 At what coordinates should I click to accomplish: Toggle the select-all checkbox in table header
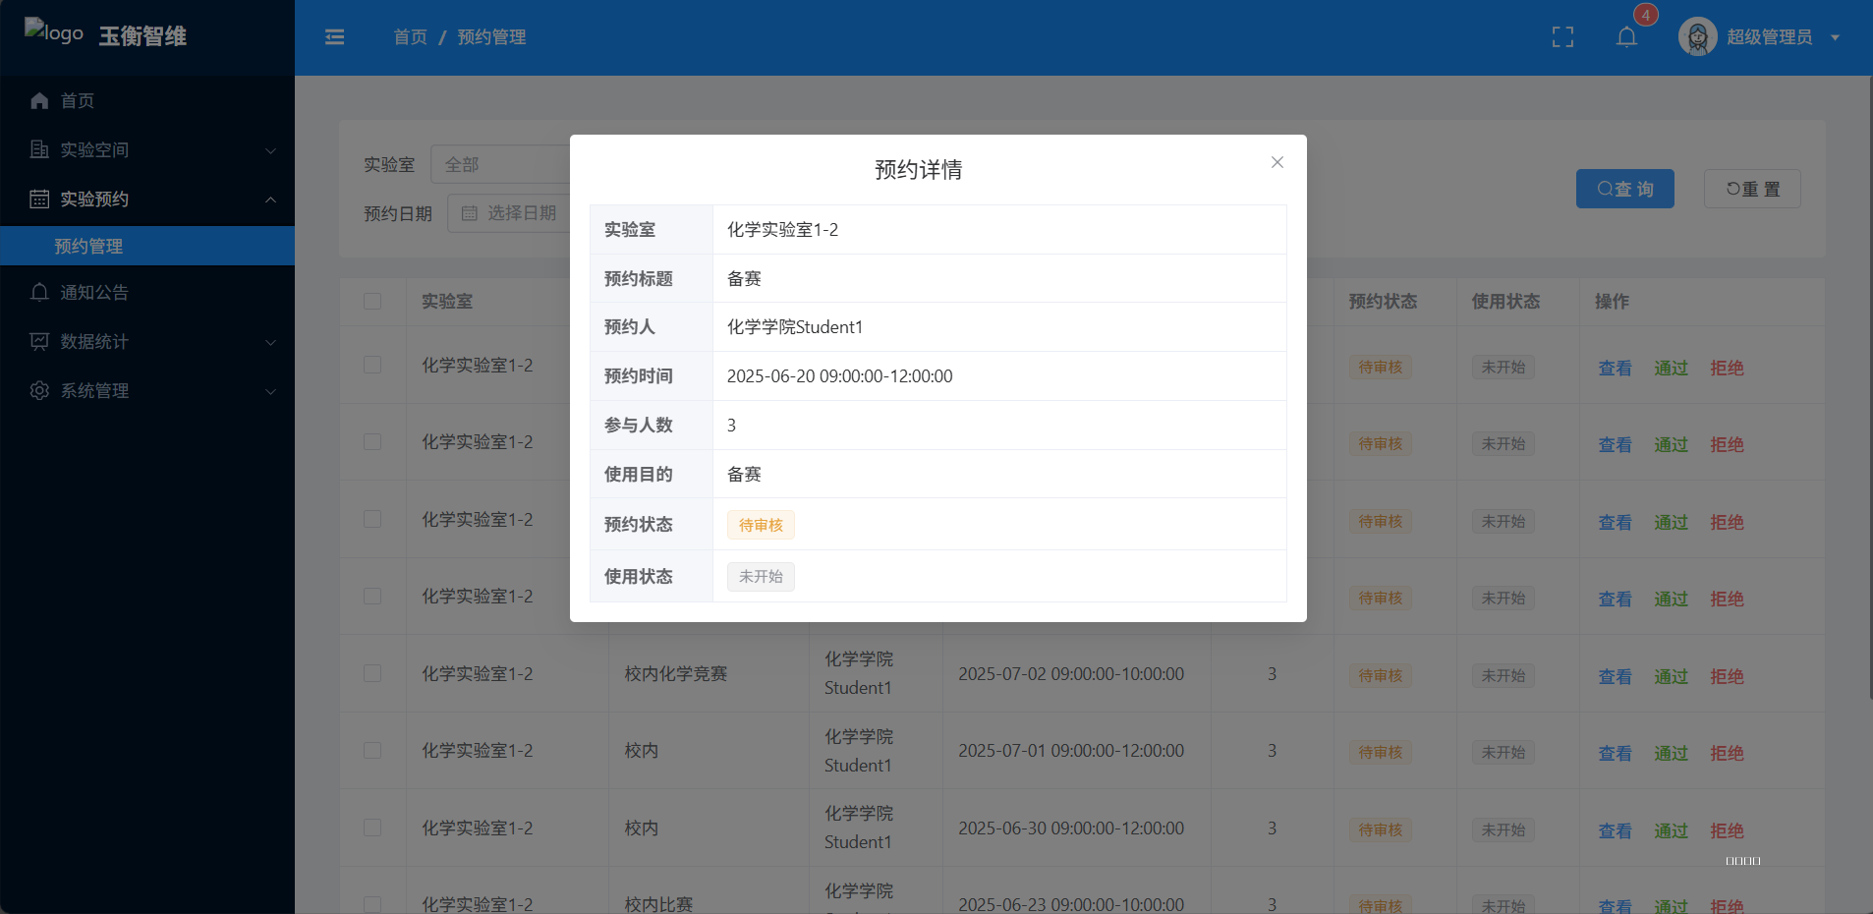[372, 302]
